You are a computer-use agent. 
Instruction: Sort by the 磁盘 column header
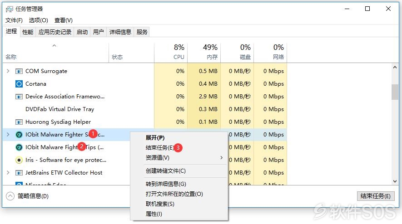tap(237, 53)
